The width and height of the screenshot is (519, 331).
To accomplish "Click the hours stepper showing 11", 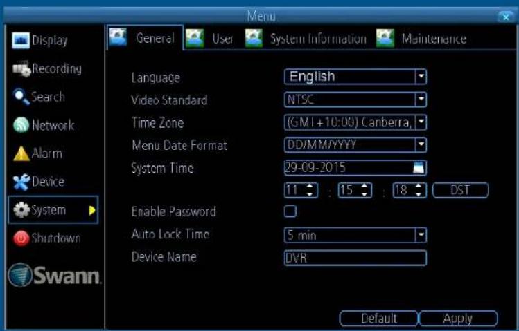I will click(301, 190).
